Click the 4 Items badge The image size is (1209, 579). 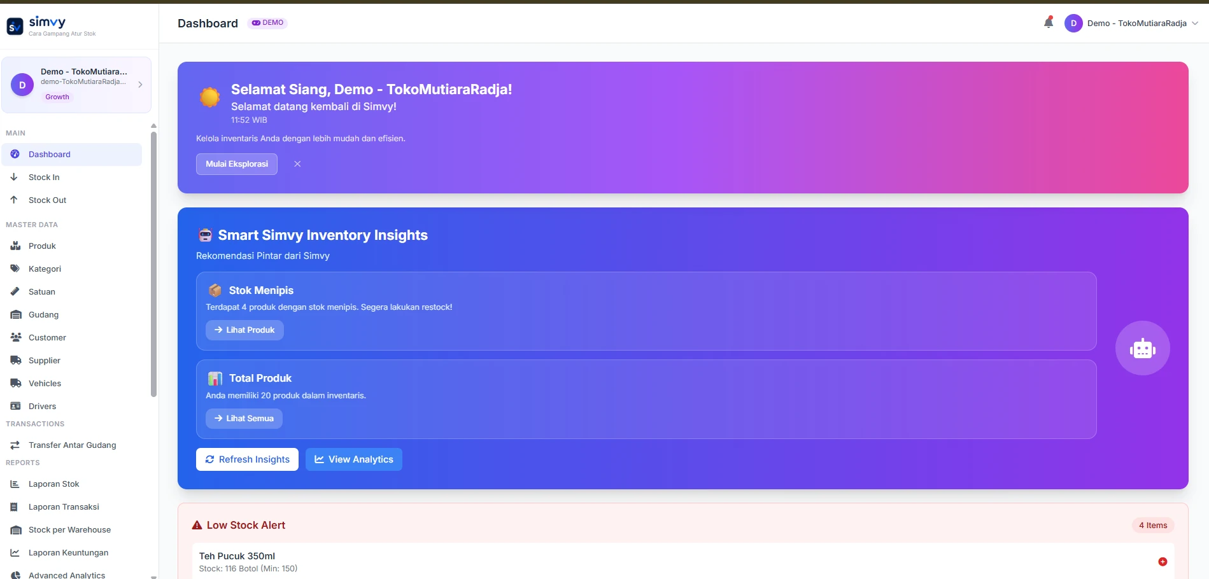point(1153,526)
